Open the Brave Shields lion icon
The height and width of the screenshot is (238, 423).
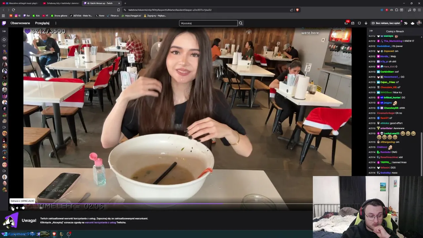click(x=297, y=10)
